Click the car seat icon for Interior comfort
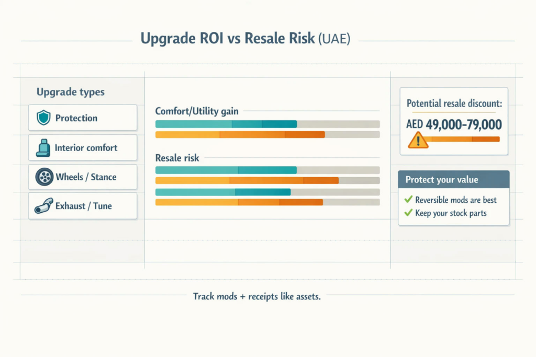 click(43, 148)
